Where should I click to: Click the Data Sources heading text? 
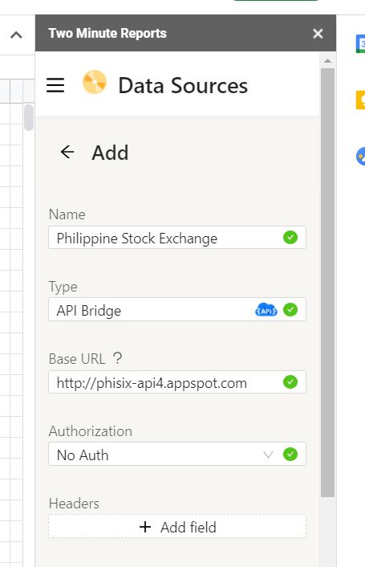pyautogui.click(x=183, y=86)
